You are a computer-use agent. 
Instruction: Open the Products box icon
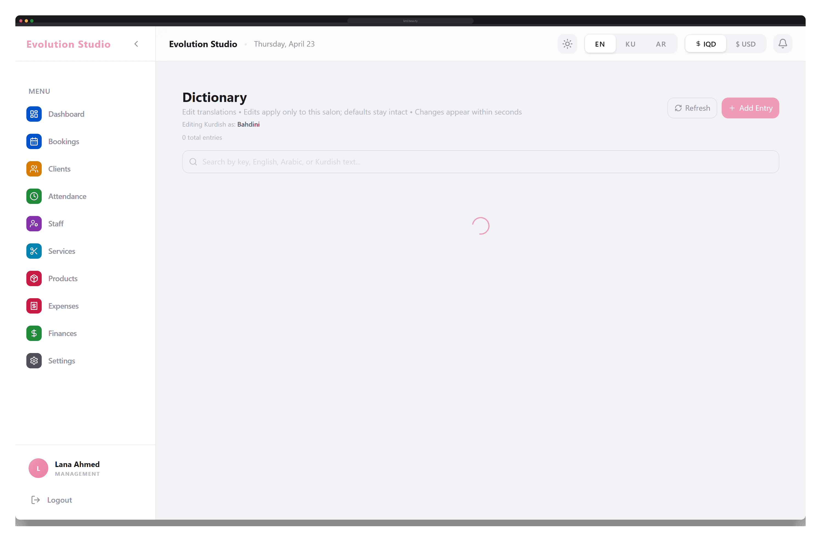(34, 278)
